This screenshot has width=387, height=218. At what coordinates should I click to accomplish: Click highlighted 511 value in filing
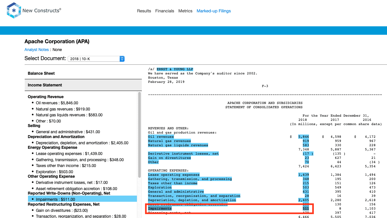click(x=306, y=208)
